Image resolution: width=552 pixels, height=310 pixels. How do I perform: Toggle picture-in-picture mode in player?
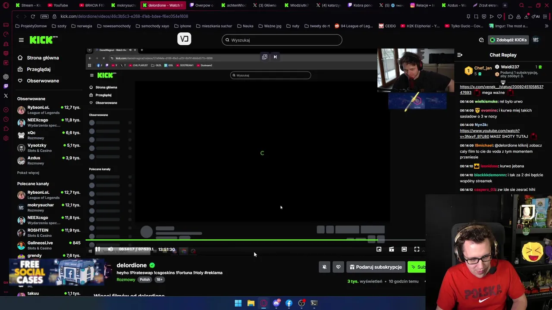tap(379, 249)
